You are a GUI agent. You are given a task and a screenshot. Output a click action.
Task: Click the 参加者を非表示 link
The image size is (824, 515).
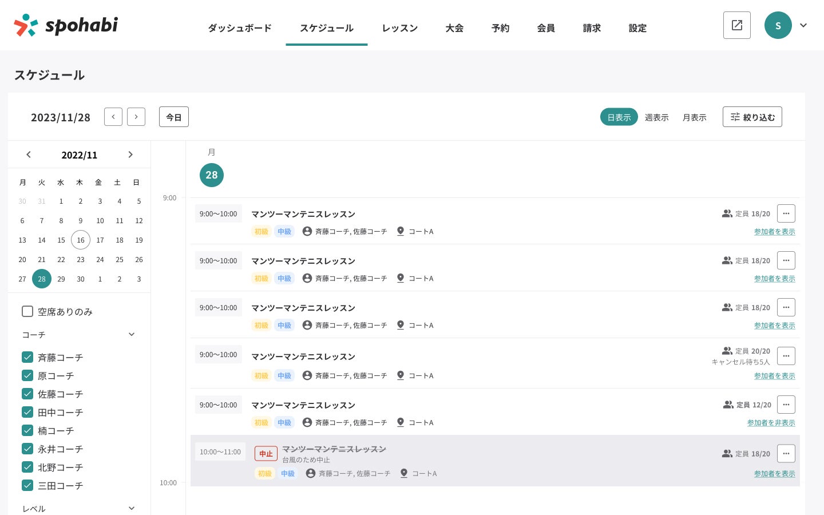tap(771, 423)
